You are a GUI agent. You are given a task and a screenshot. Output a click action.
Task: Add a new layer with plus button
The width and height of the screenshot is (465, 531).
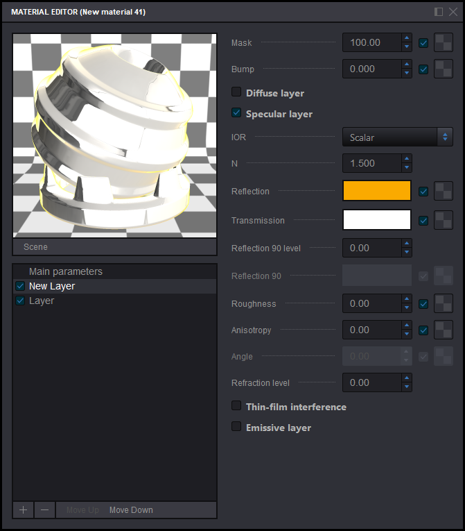[24, 510]
